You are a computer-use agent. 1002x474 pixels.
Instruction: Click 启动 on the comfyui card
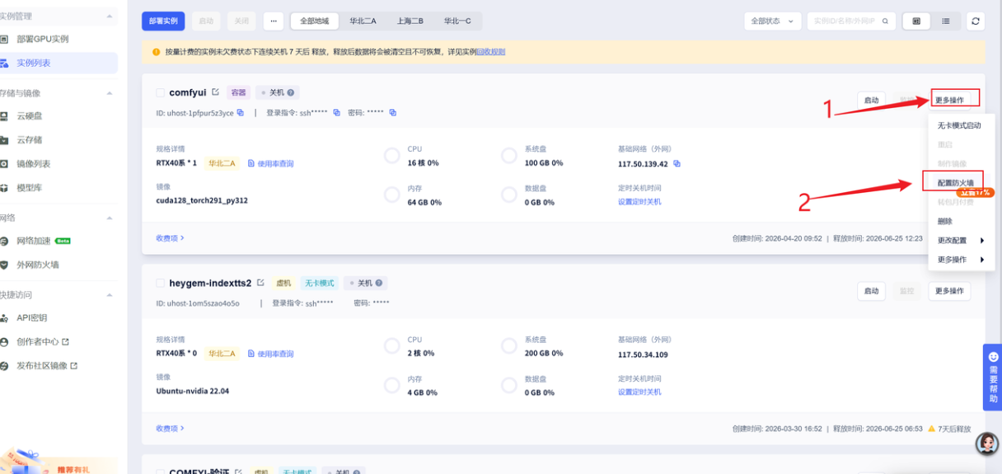tap(871, 101)
